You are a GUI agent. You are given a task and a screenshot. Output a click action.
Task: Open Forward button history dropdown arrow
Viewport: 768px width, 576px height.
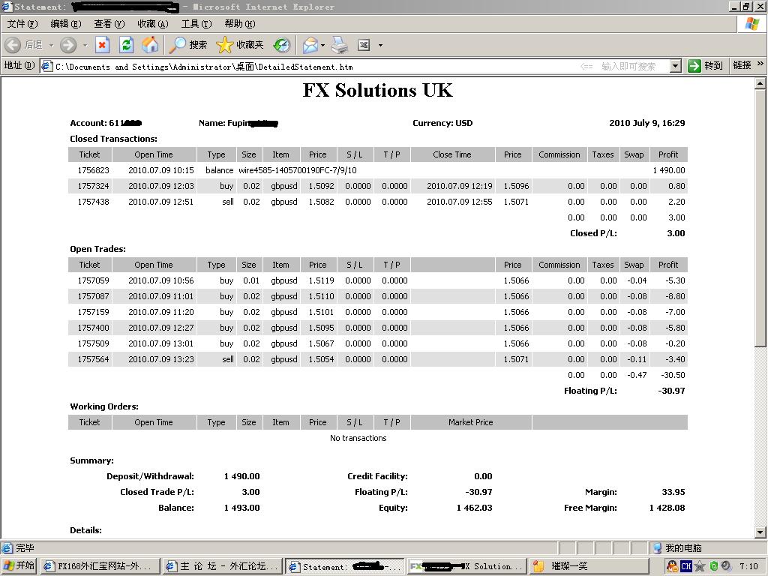[85, 45]
